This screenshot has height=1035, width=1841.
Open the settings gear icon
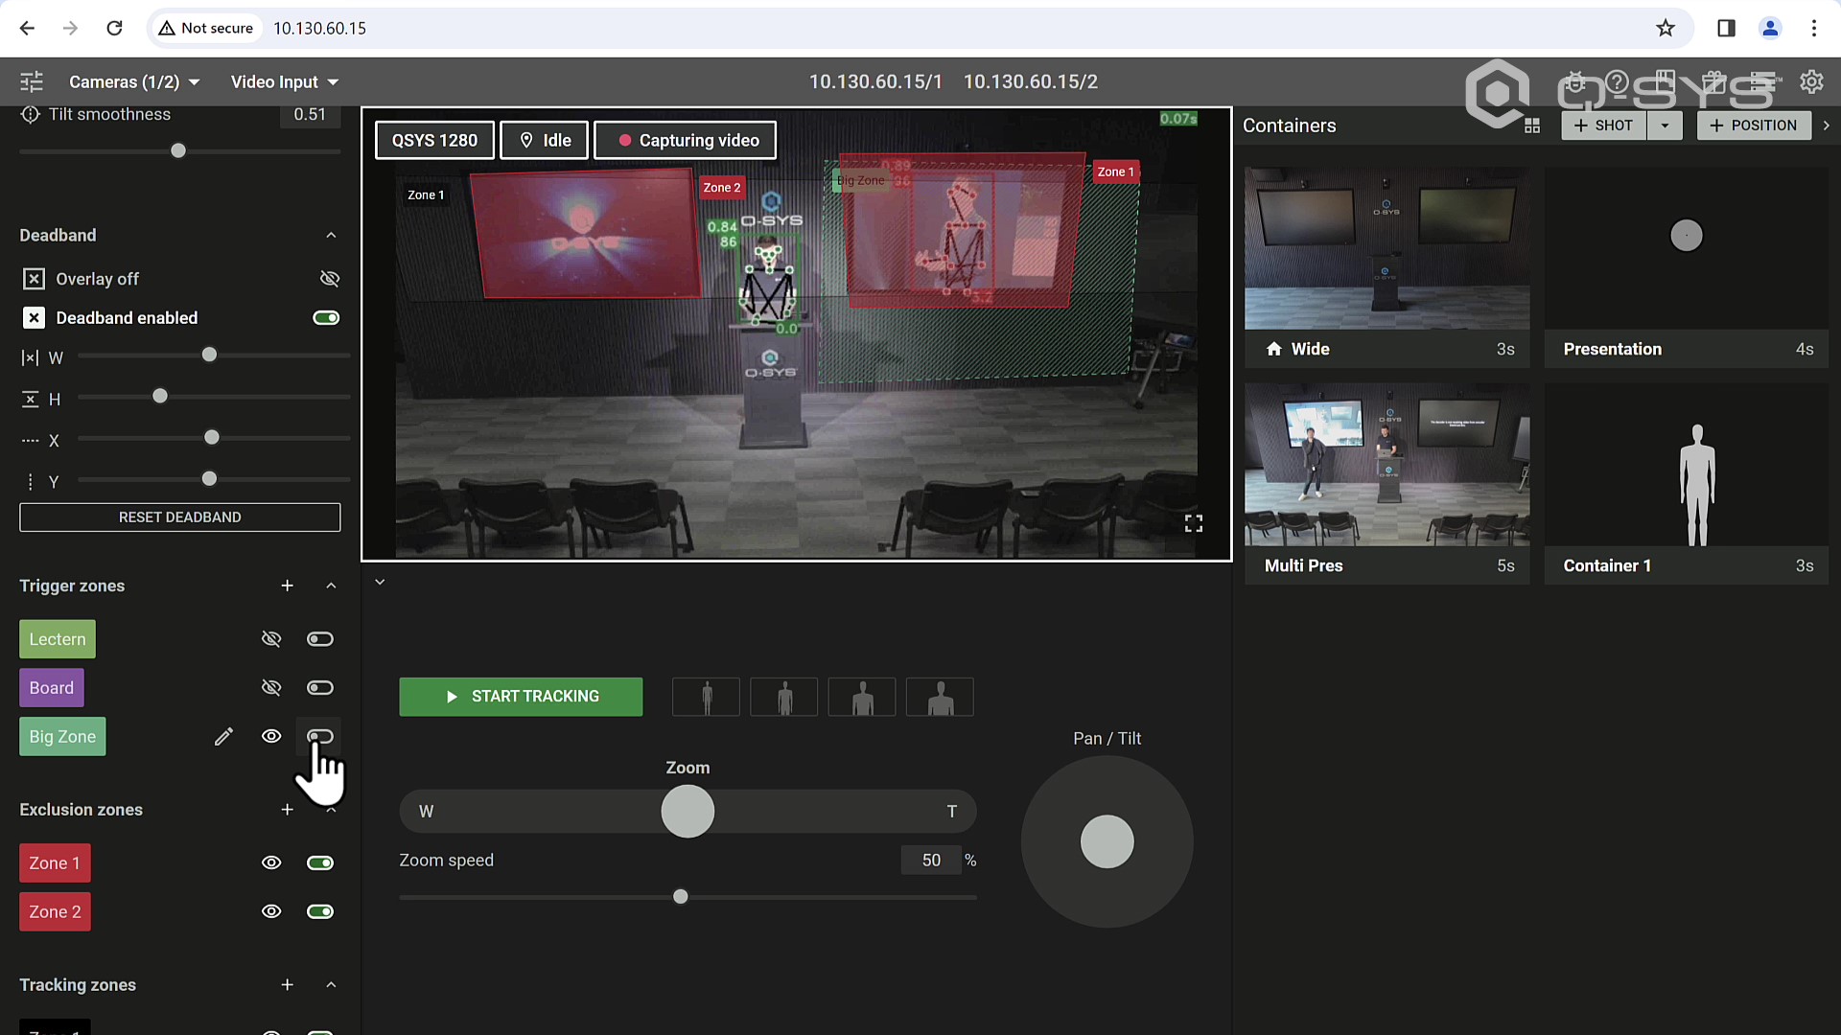tap(1811, 81)
